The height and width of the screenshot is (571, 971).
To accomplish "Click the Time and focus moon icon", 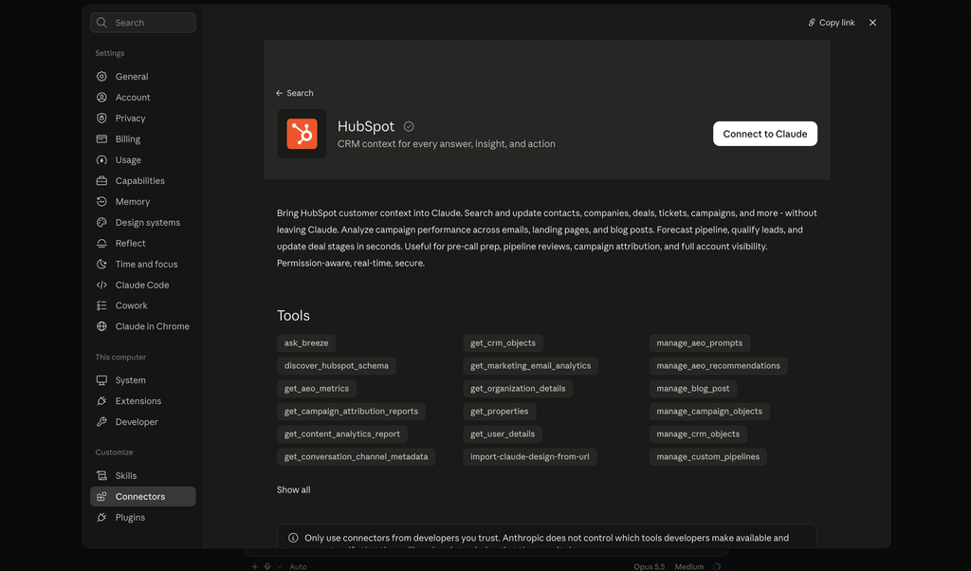I will click(101, 264).
